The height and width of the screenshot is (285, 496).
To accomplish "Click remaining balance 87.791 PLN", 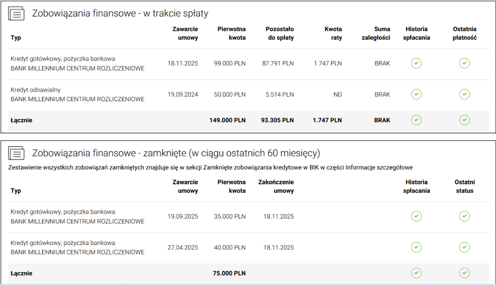I will tap(278, 63).
